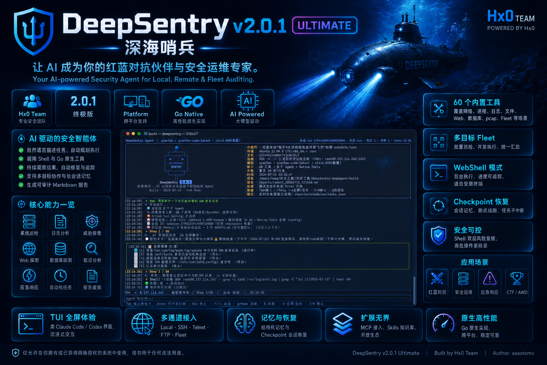Screen dimensions: 547x365
Task: Click the footer disclaimer shield icon
Action: click(x=16, y=353)
